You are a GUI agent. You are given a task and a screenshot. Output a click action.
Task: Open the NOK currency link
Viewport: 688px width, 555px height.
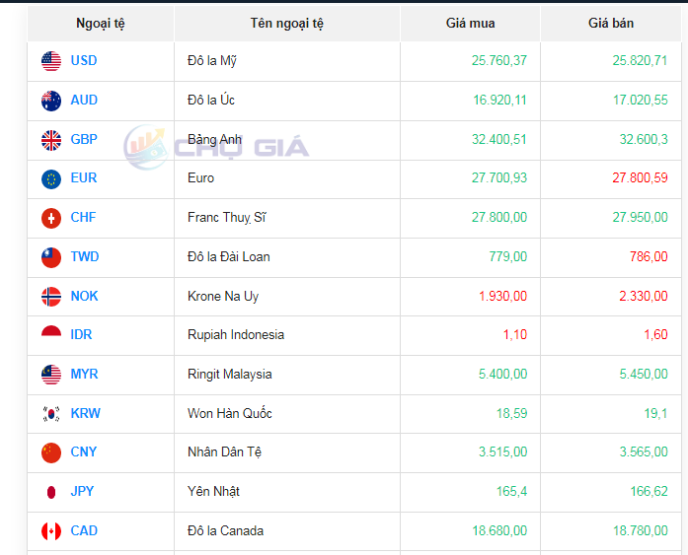coord(84,296)
